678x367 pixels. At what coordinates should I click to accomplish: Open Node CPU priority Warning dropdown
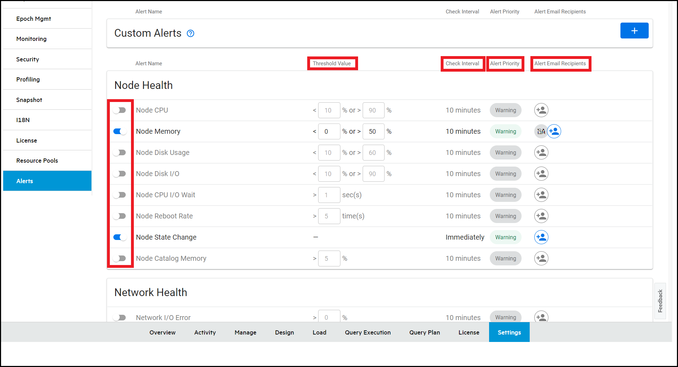click(x=505, y=110)
